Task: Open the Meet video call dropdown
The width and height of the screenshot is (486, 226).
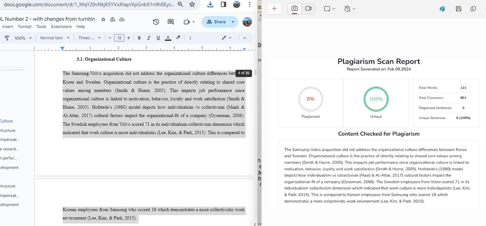Action: 189,22
